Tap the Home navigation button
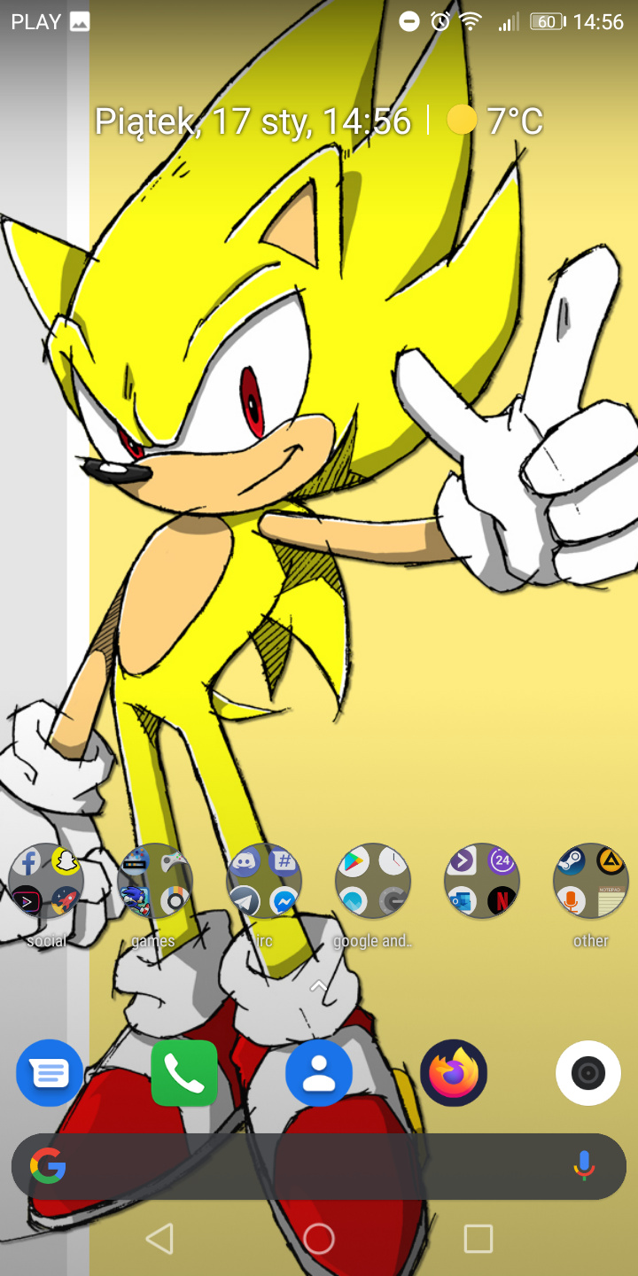 [x=319, y=1239]
